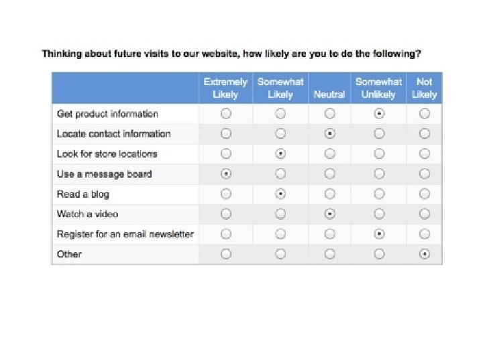Mark Use a message board as Somewhat Likely

pos(280,174)
